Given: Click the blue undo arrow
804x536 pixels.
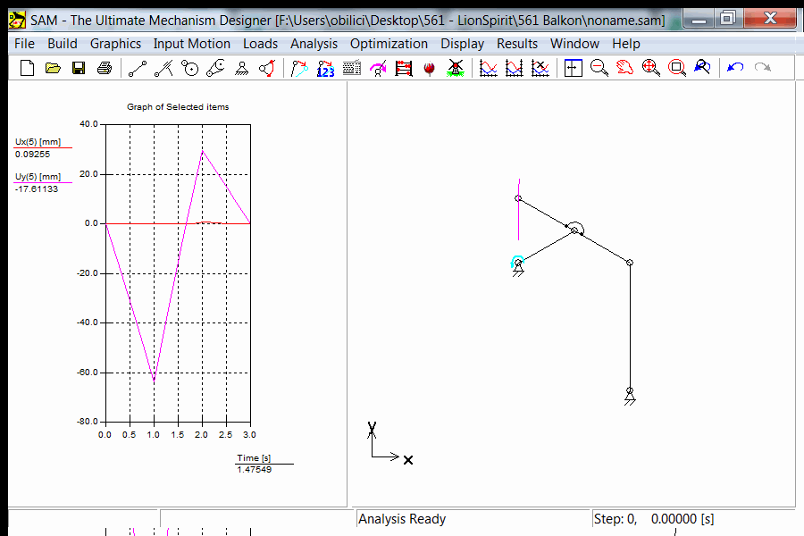Looking at the screenshot, I should coord(735,68).
